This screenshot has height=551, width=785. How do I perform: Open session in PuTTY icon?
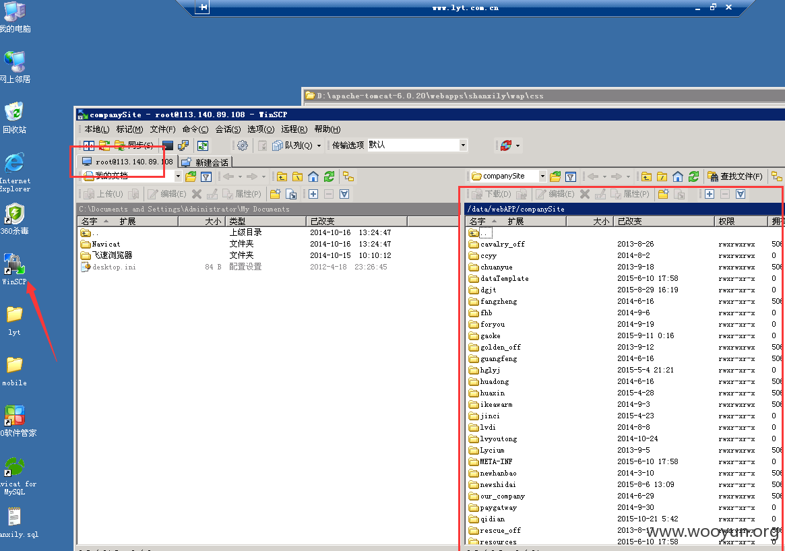[x=183, y=145]
